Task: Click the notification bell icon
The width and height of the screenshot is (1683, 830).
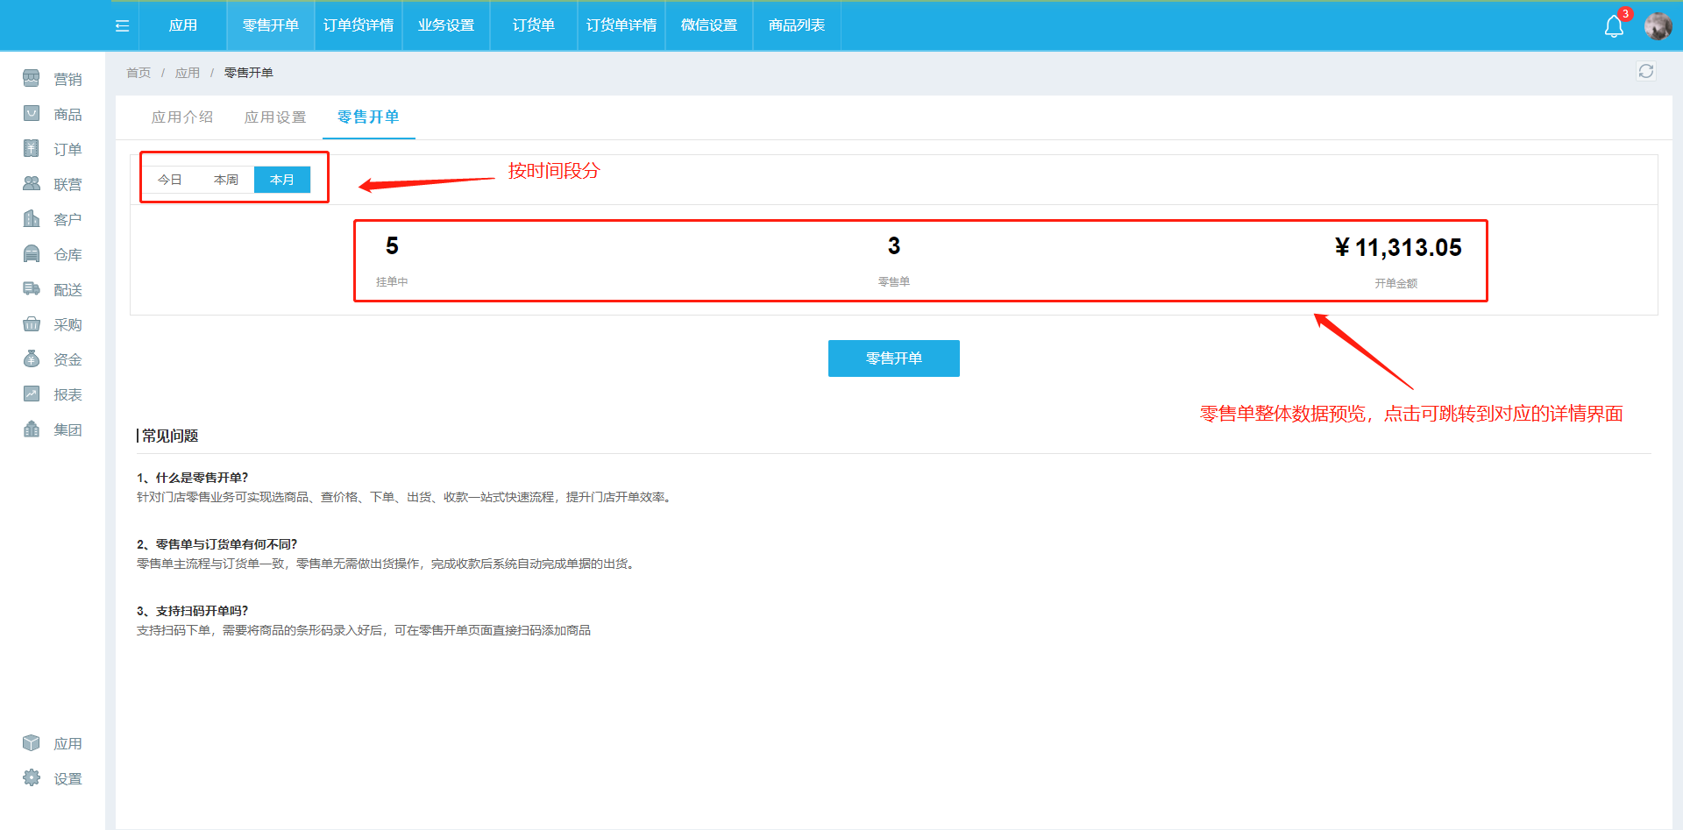Action: (1614, 26)
